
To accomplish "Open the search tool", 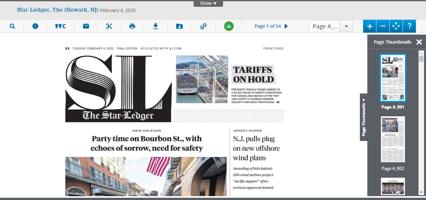I will (x=12, y=26).
